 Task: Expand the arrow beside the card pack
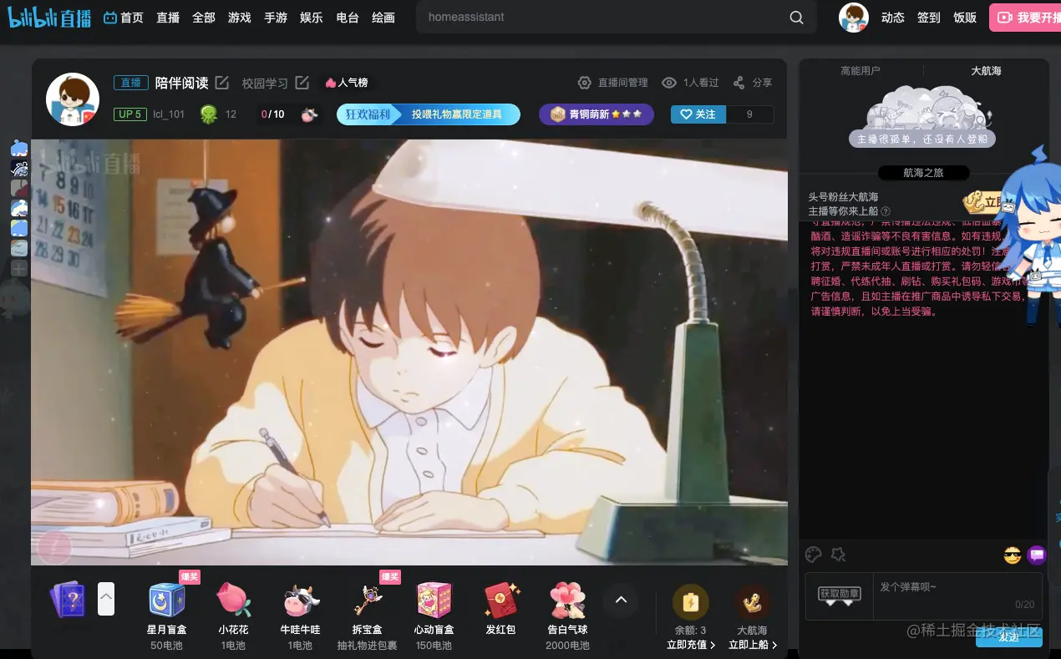coord(106,598)
